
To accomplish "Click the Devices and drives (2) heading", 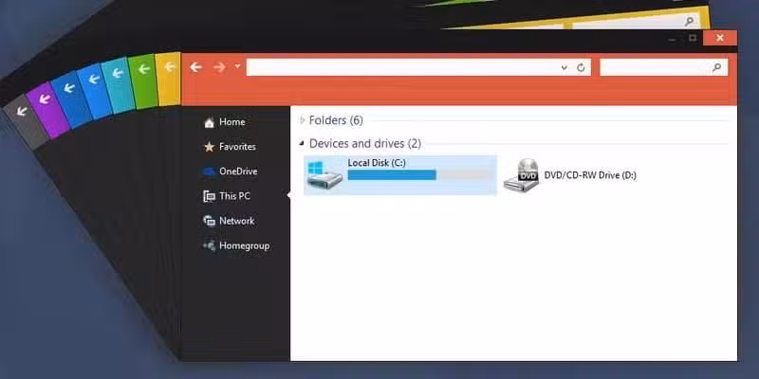I will pos(365,144).
